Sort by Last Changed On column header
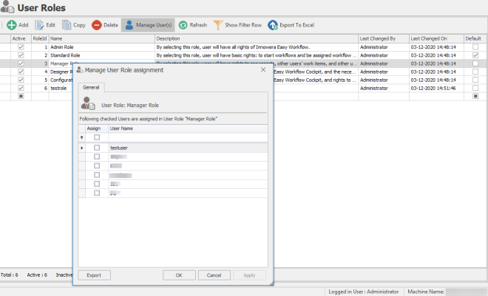 coord(436,38)
